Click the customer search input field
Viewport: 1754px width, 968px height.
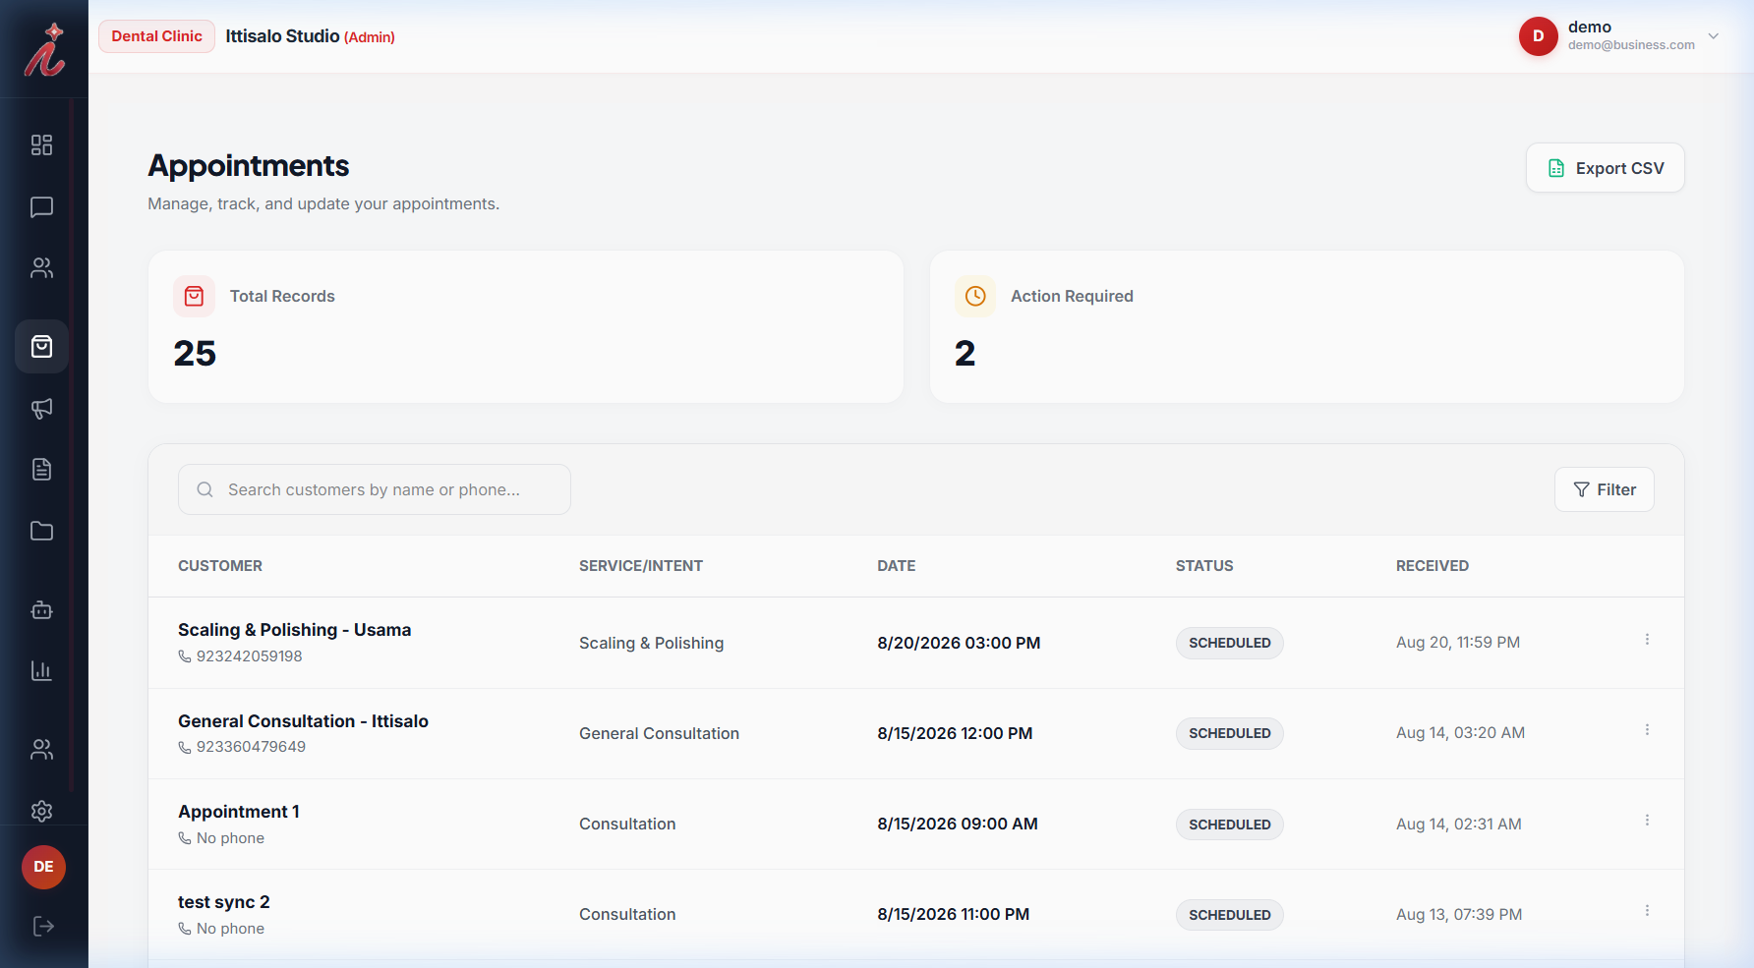tap(374, 489)
